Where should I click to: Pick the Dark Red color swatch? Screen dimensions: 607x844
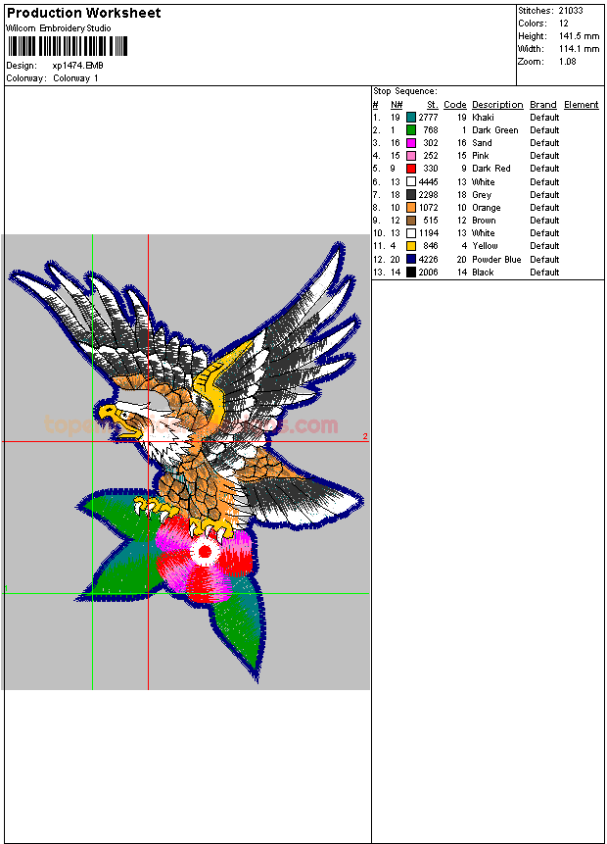pos(411,169)
